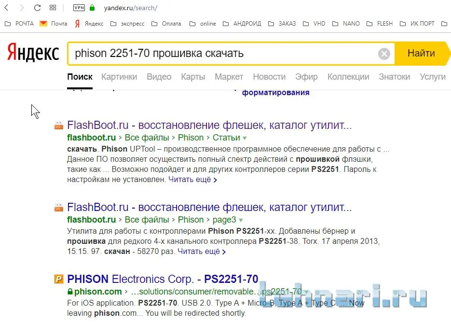The height and width of the screenshot is (323, 451).
Task: Switch to the Картинки tab
Action: pyautogui.click(x=119, y=77)
